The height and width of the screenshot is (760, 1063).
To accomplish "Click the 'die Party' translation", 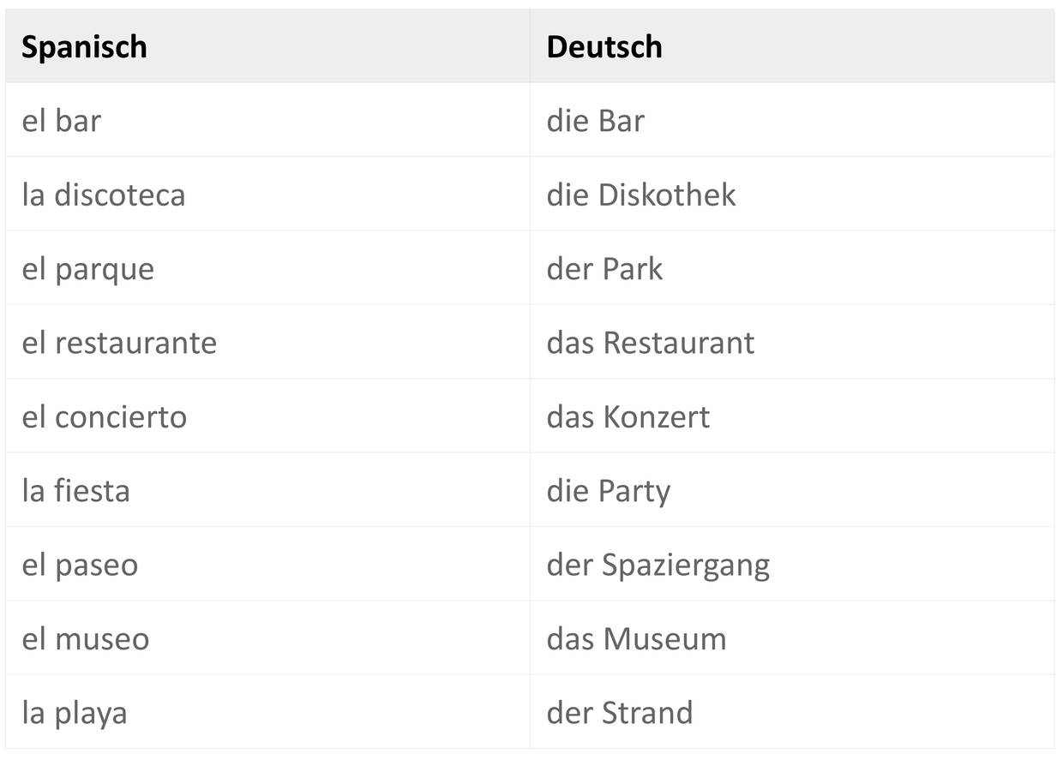I will point(609,491).
